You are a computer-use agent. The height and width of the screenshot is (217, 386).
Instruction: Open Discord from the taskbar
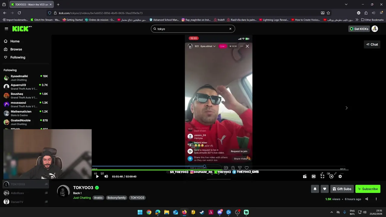click(220, 212)
